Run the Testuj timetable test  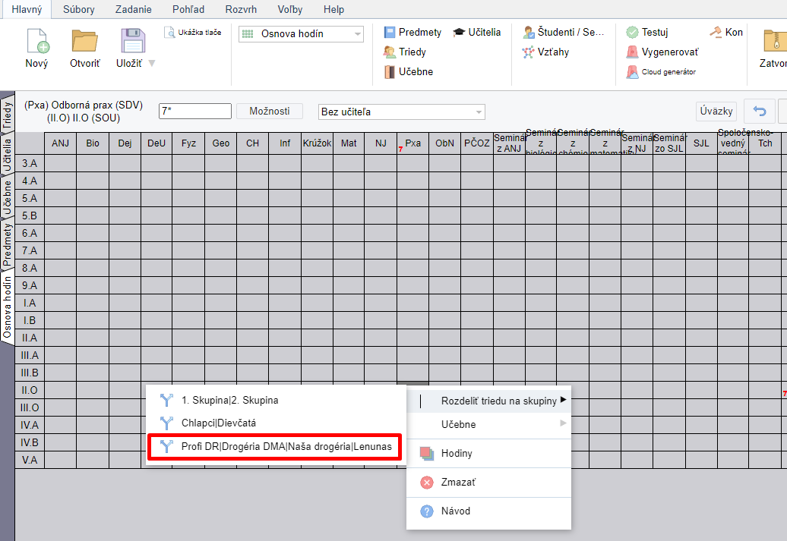coord(647,32)
